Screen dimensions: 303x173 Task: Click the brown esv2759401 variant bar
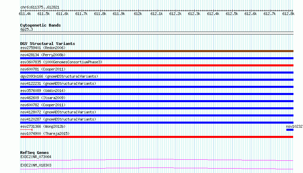pyautogui.click(x=157, y=51)
